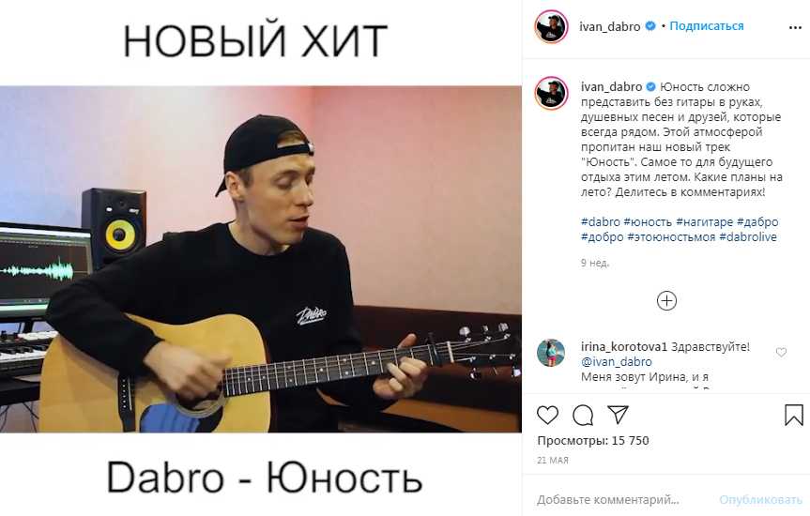Like the irina_korotova1 comment heart

pos(781,352)
